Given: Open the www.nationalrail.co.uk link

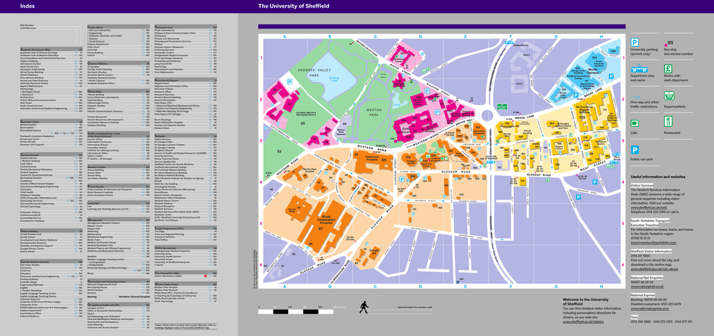Looking at the screenshot, I should tap(646, 287).
